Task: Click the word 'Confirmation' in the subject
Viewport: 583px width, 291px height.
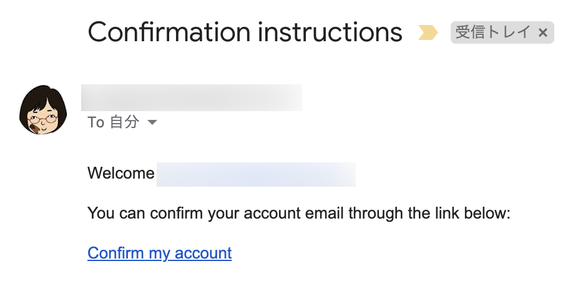Action: (169, 32)
